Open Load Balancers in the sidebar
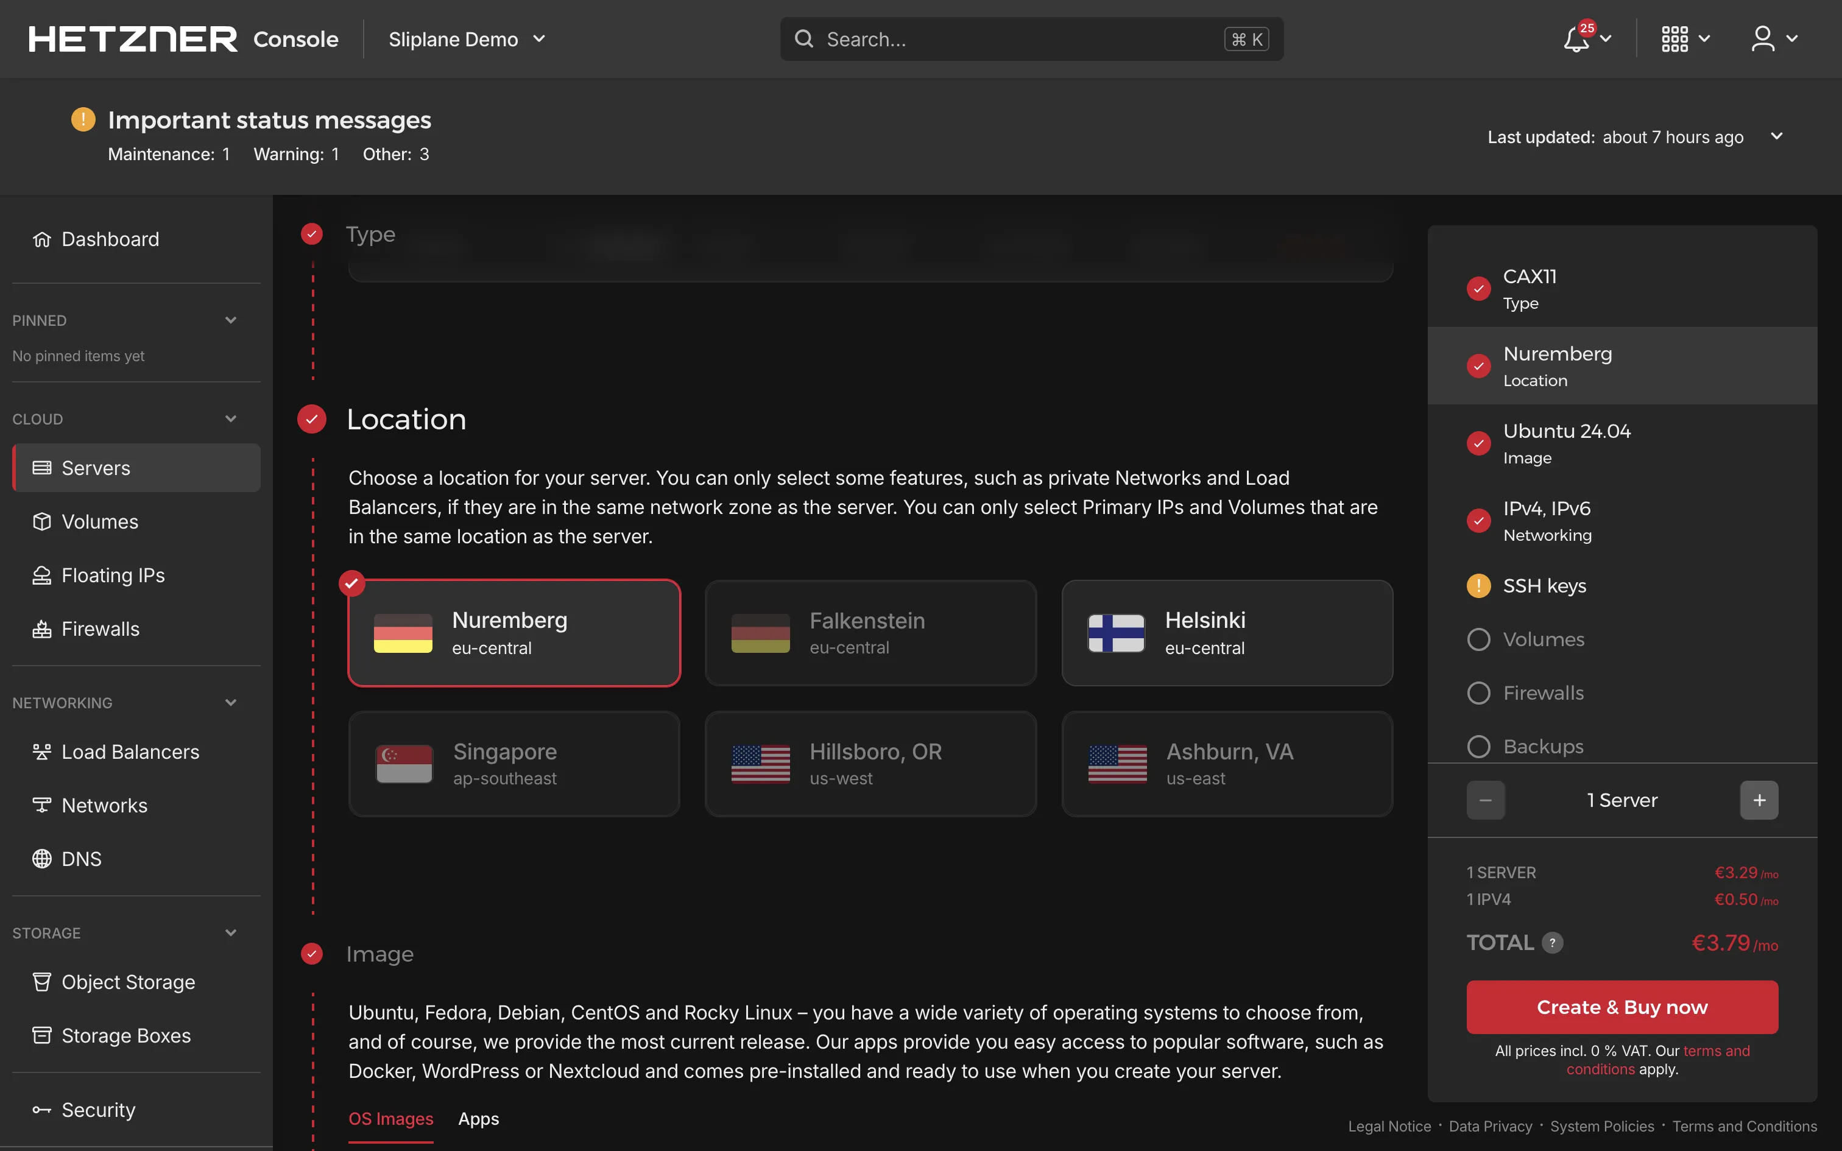1842x1151 pixels. (130, 751)
